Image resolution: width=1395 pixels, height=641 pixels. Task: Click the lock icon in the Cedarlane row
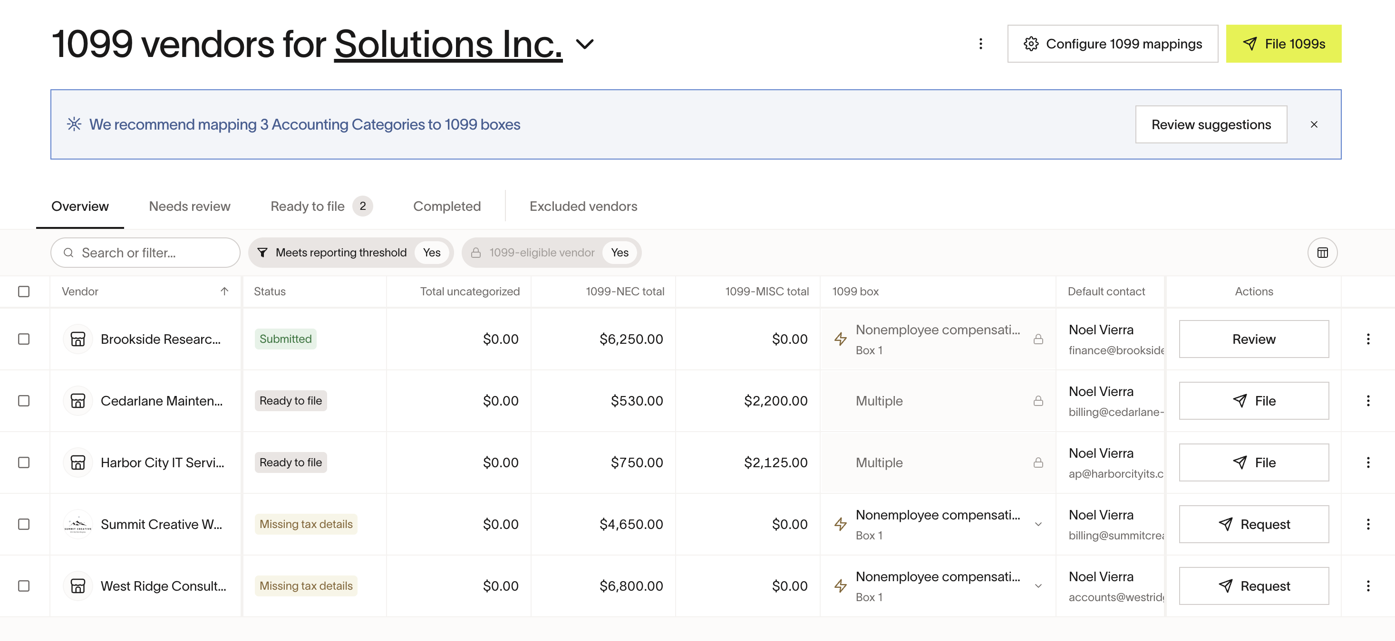pos(1037,401)
